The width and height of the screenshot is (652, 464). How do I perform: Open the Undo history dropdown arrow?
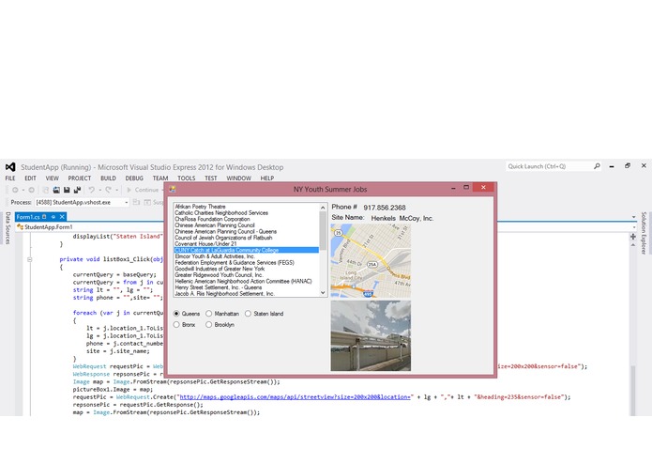[x=99, y=190]
